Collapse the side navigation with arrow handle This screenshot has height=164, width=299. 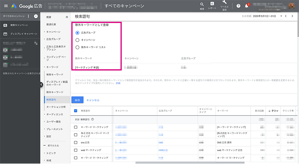coord(41,85)
